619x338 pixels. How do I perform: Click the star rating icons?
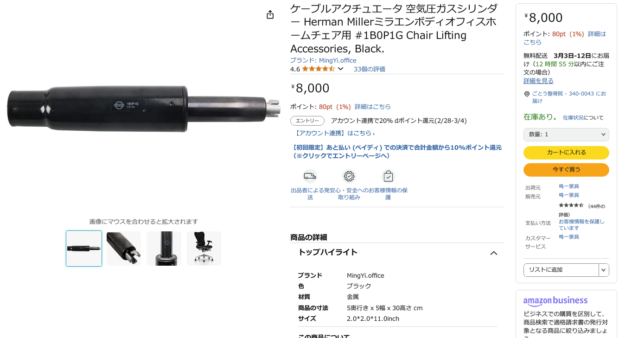319,69
